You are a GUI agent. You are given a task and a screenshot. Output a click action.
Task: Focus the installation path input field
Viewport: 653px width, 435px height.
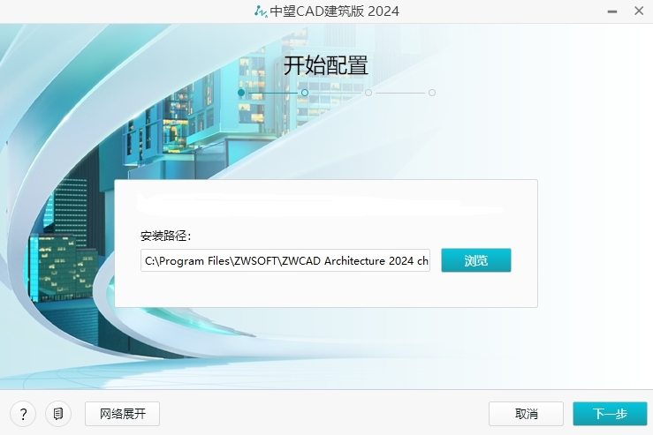tap(285, 260)
